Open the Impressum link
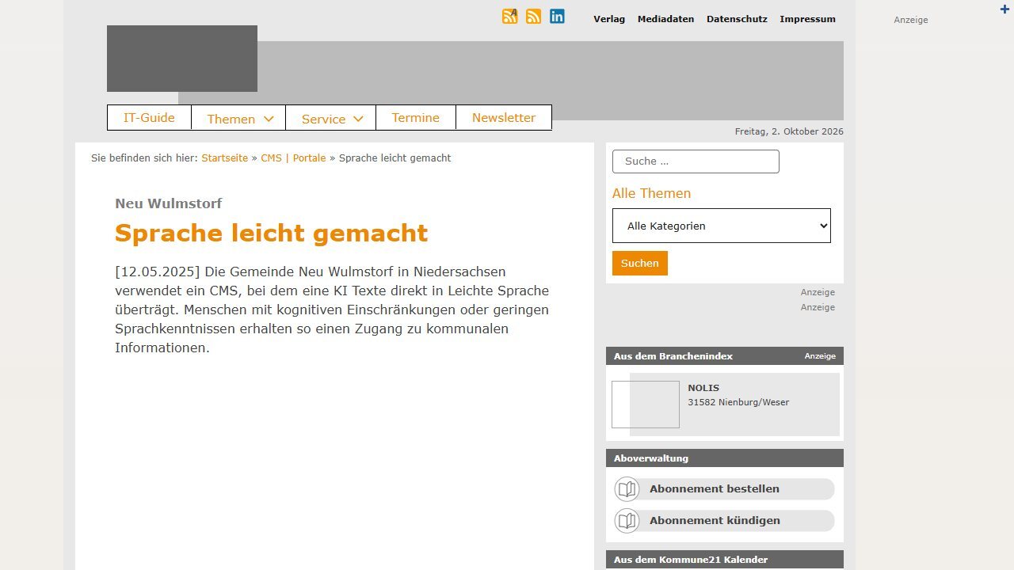This screenshot has height=570, width=1014. click(807, 19)
